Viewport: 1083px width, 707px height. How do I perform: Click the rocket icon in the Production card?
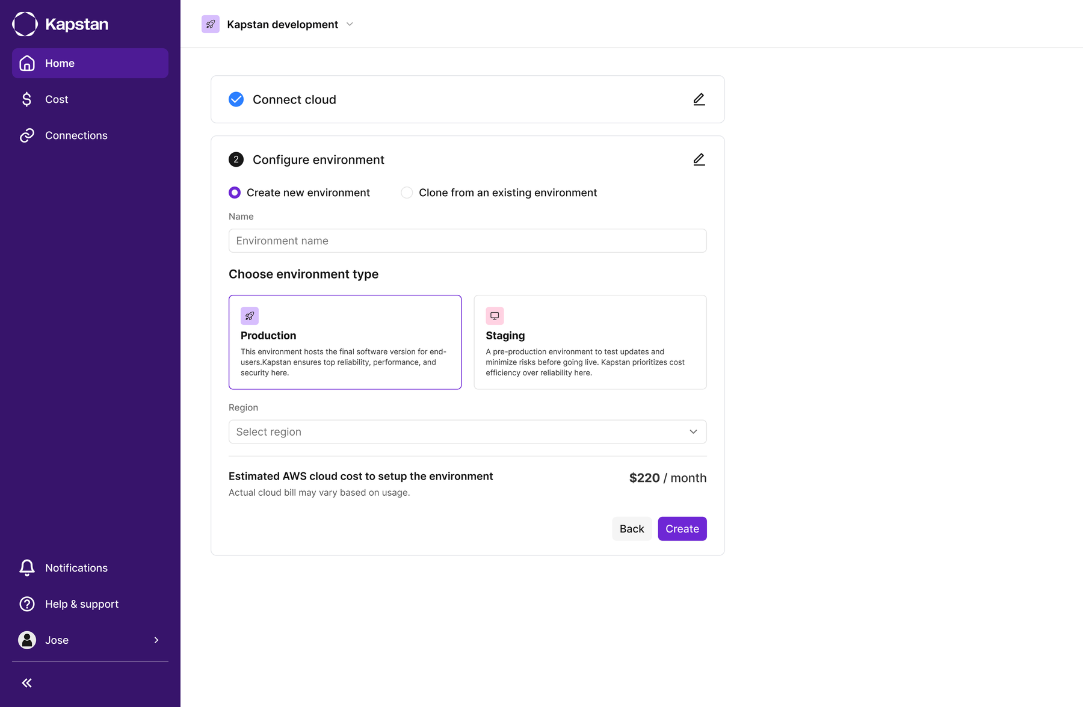[x=250, y=316]
